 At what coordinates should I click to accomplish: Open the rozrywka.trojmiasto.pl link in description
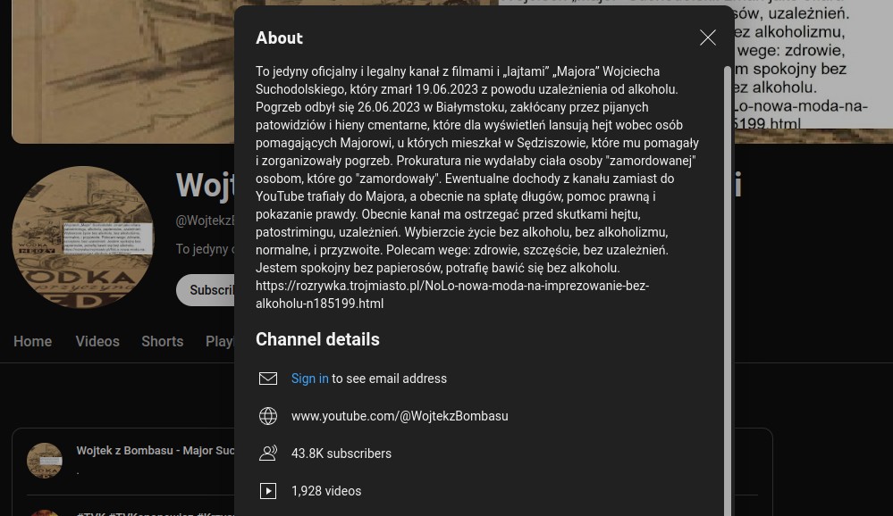coord(451,295)
